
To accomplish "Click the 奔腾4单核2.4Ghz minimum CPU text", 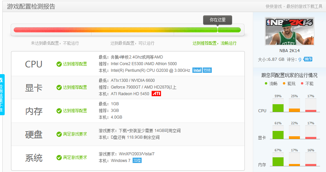I will [x=137, y=57].
